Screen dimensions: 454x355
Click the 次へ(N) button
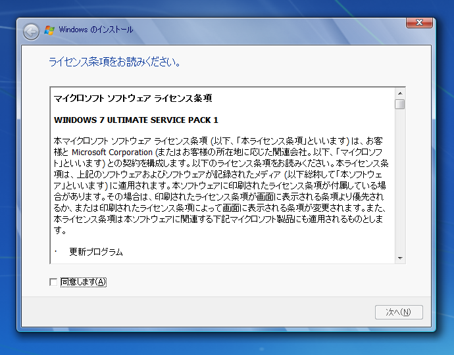(399, 312)
